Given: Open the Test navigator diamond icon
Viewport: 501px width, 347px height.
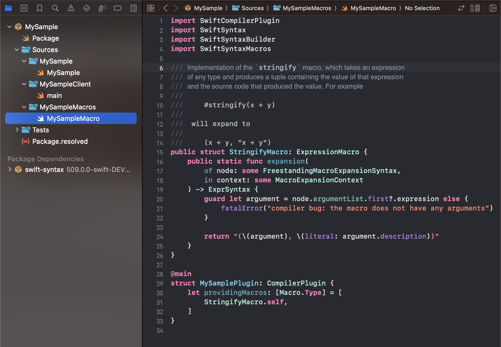Looking at the screenshot, I should click(86, 8).
